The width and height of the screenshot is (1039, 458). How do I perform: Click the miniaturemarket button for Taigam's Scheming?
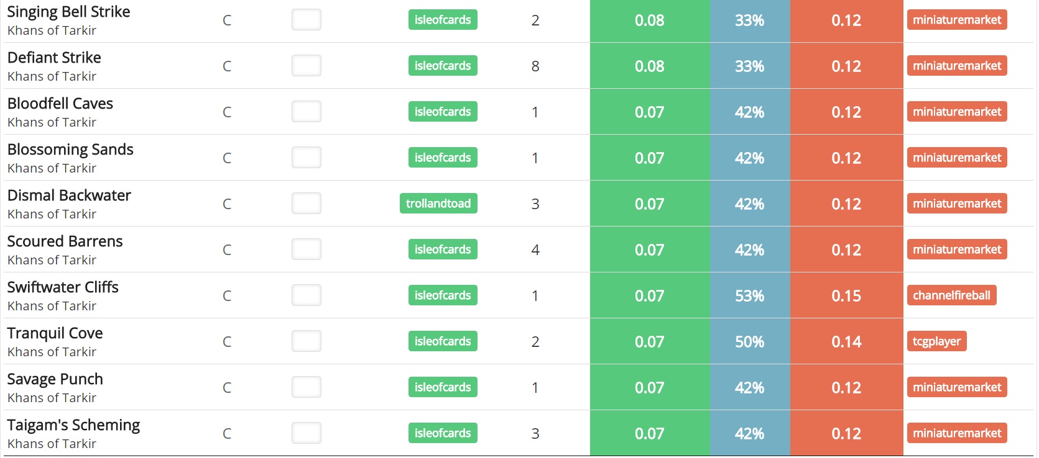tap(956, 433)
